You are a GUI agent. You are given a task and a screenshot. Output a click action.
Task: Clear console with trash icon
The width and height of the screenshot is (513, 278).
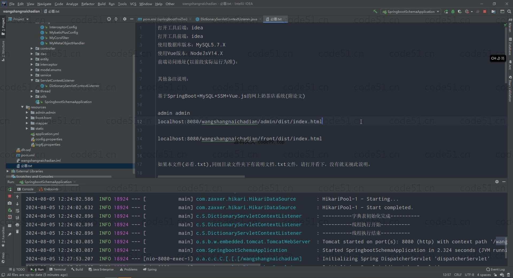coord(17,232)
